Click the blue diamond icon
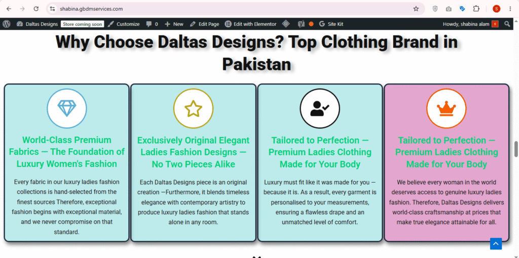The height and width of the screenshot is (258, 519). 67,108
